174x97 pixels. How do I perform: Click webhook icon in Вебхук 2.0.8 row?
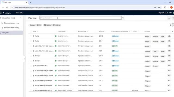[33, 61]
